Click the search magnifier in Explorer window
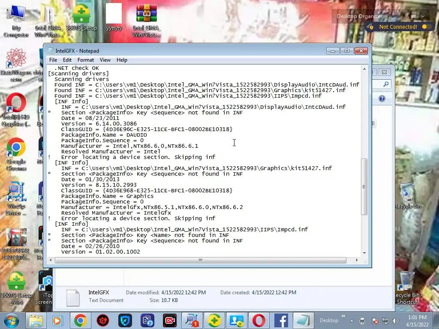439x329 pixels. 386,84
